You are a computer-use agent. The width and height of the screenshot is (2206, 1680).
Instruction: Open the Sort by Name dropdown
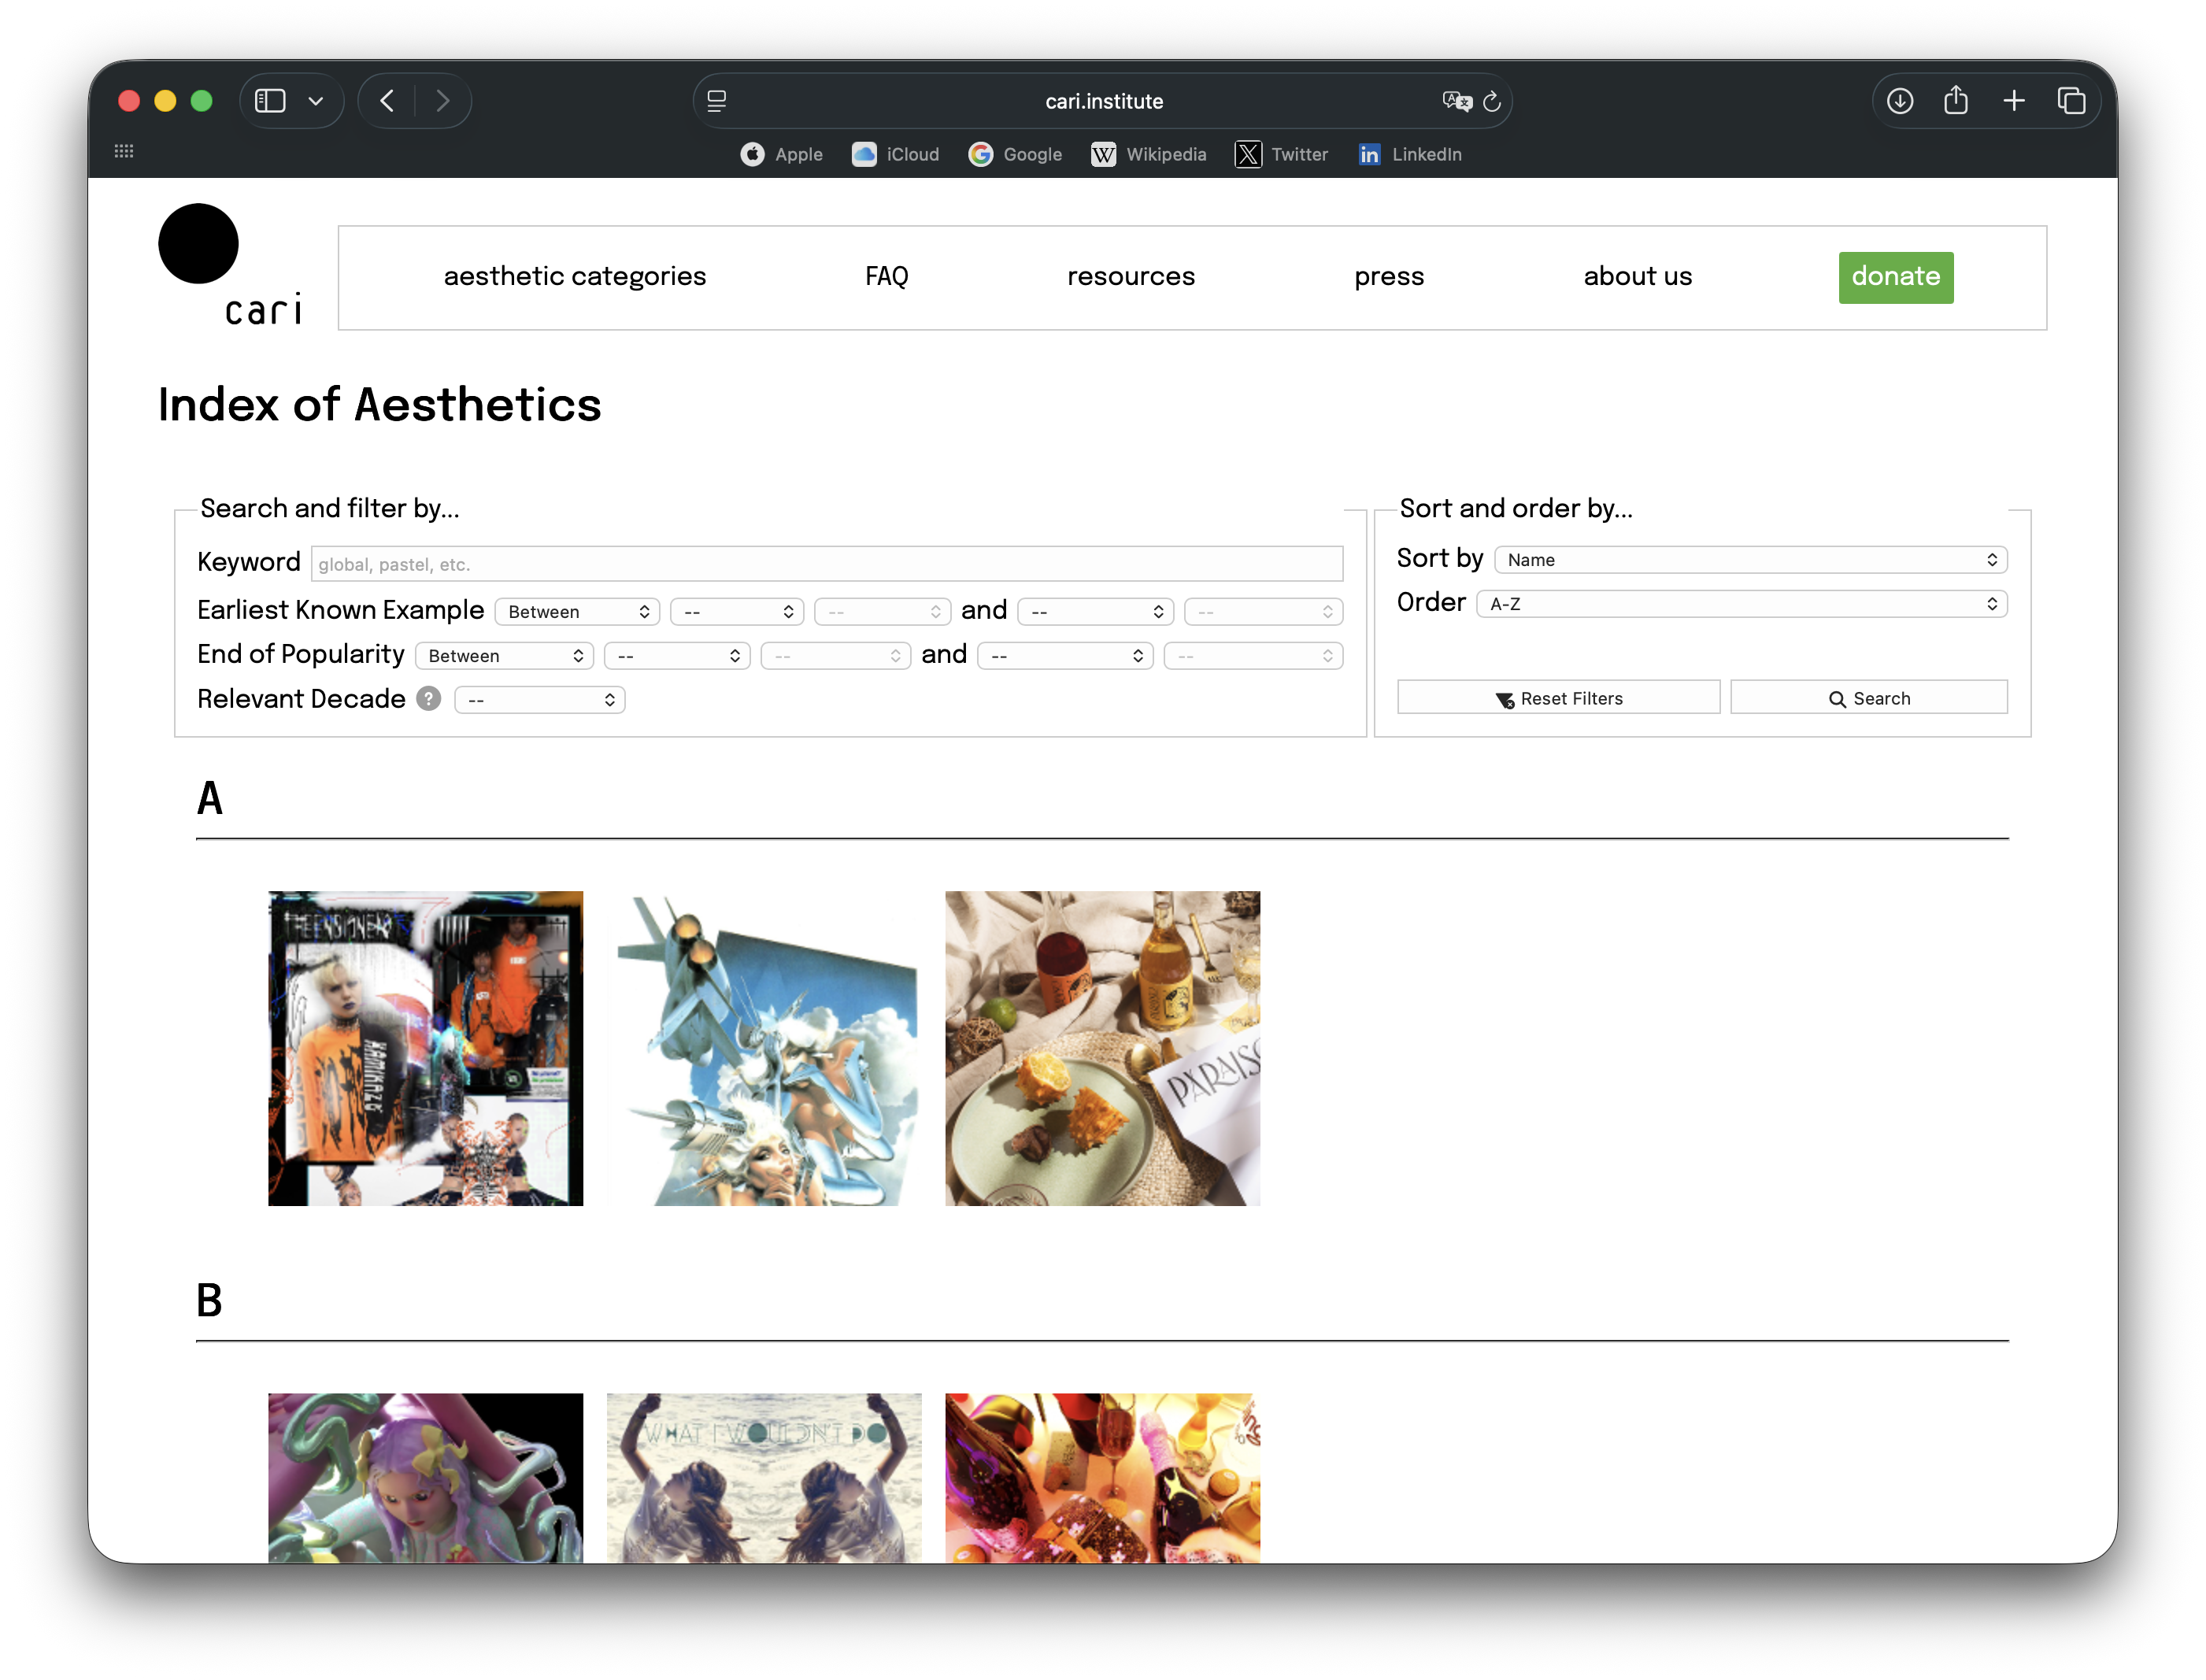[x=1750, y=560]
